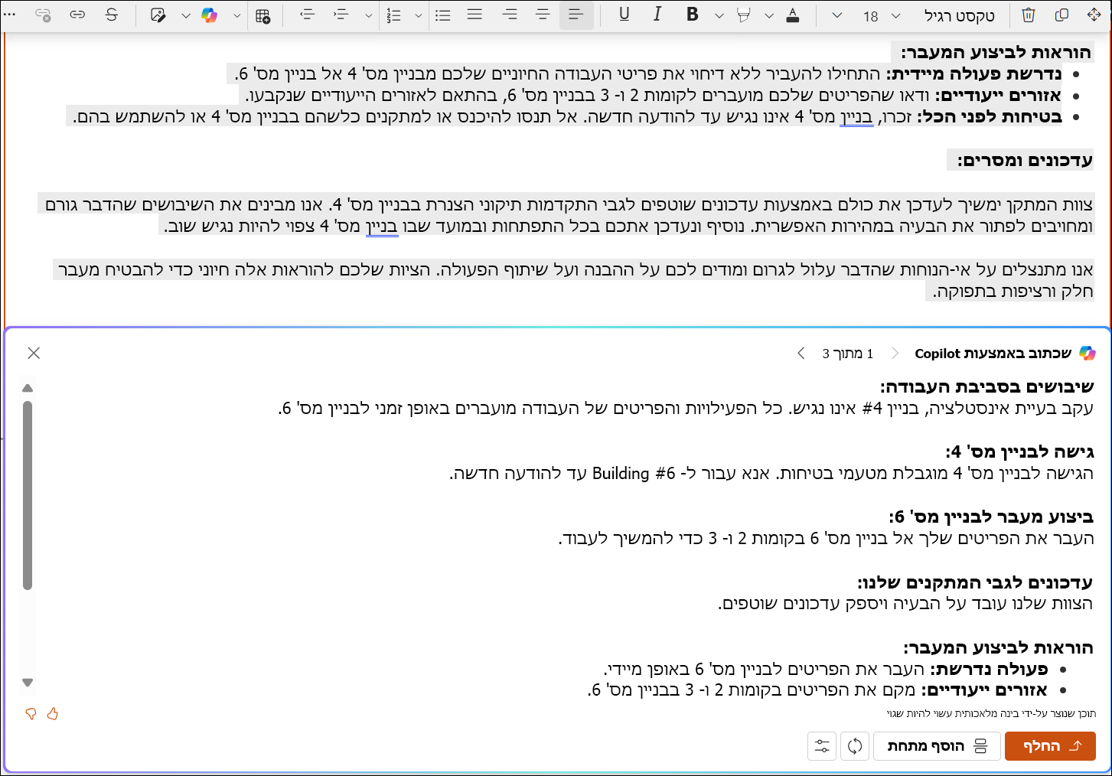Click the copy icon in the toolbar
The height and width of the screenshot is (776, 1112).
tap(1061, 15)
